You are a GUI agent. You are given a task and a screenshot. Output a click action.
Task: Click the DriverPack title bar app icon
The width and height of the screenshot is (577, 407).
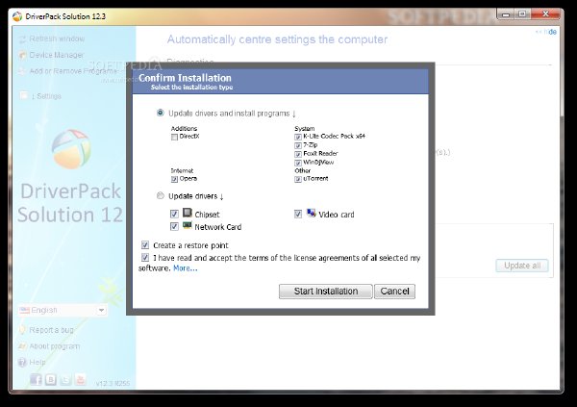coord(17,16)
